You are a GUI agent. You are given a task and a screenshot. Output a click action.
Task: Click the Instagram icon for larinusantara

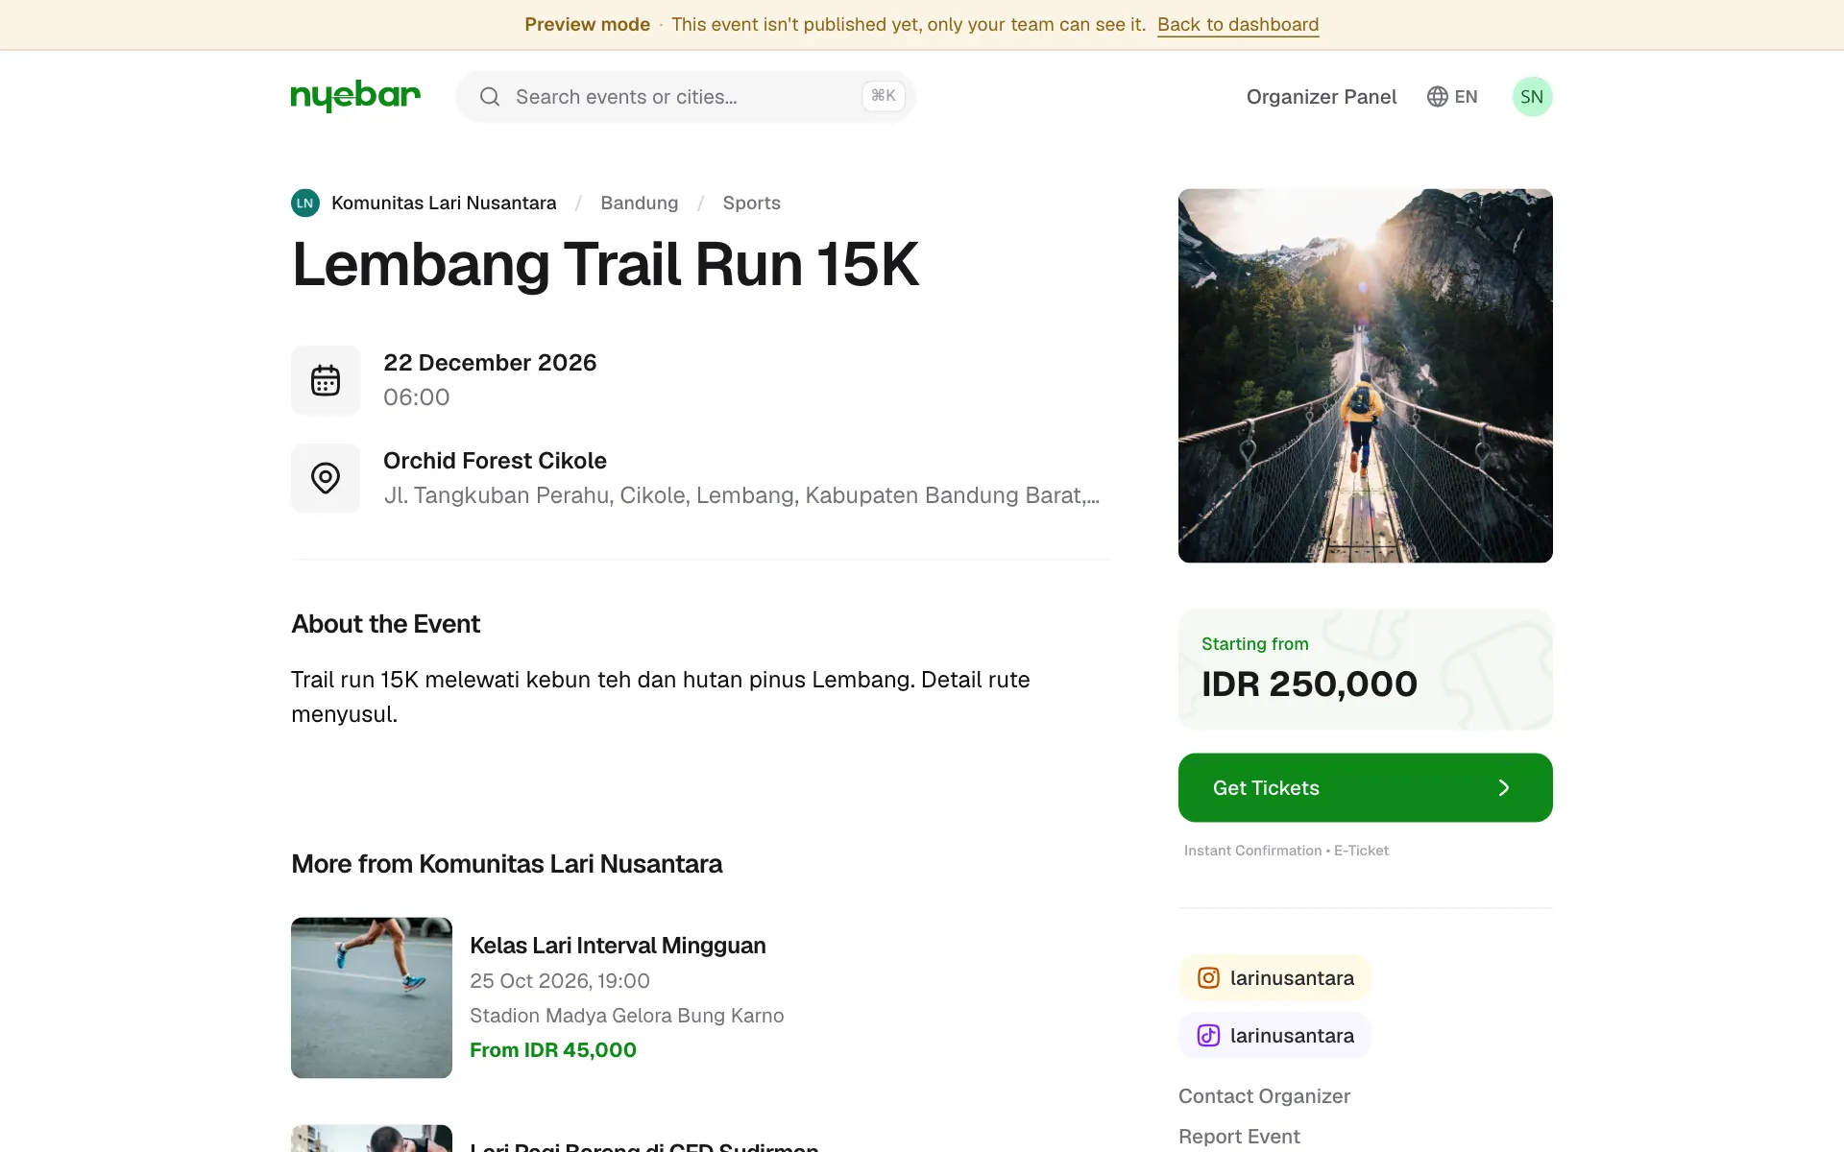1208,978
